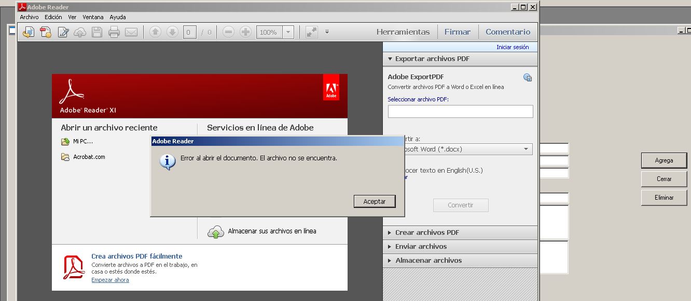Click the Send email envelope icon
Screen dimensions: 691x301
point(131,32)
